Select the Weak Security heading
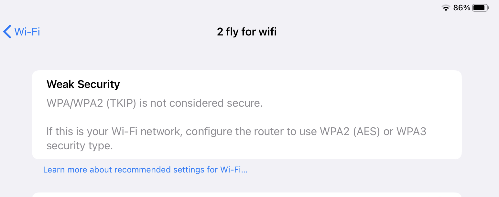Screen dimensions: 499x197 (x=83, y=84)
